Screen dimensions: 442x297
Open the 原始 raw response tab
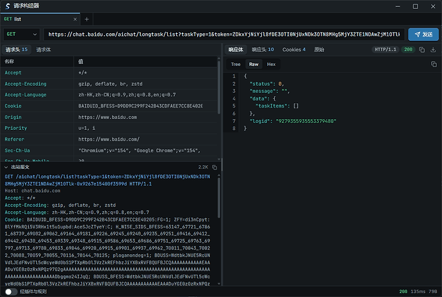[x=319, y=49]
